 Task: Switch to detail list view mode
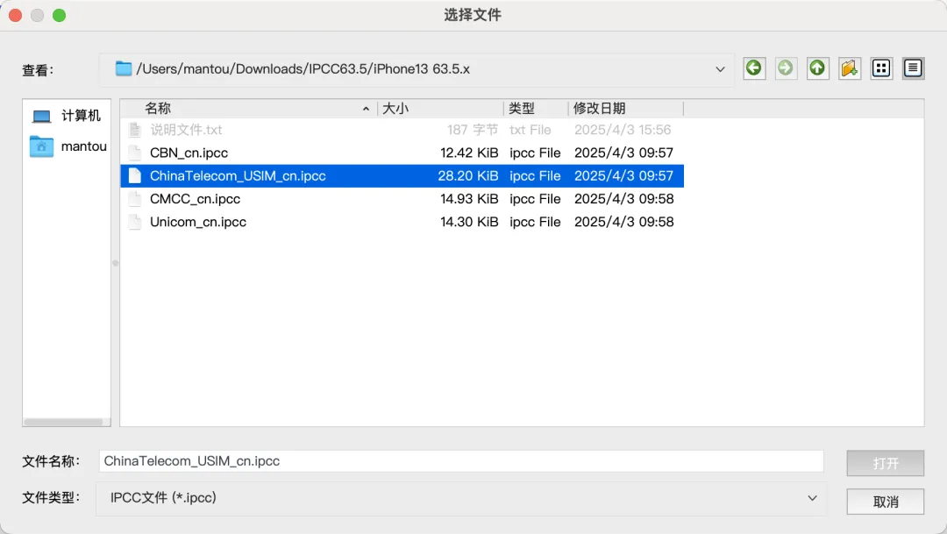coord(913,68)
